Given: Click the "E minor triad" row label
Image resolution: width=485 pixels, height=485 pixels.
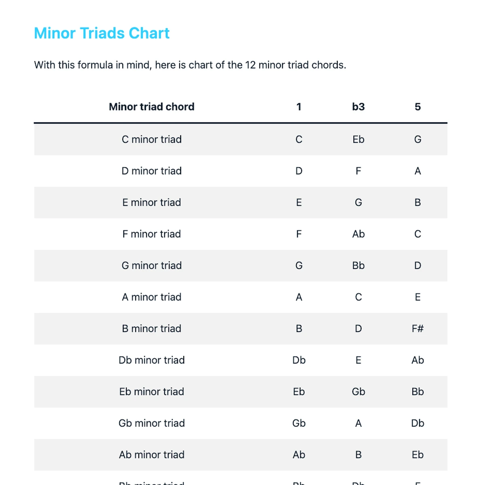Looking at the screenshot, I should point(152,202).
